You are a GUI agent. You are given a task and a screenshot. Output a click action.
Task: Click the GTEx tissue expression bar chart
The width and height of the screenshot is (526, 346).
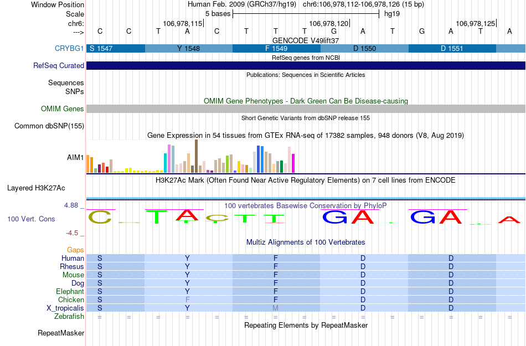tap(190, 156)
